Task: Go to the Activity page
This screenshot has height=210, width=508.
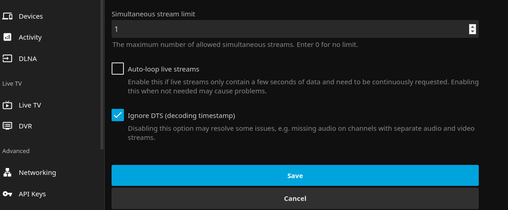Action: pos(30,37)
